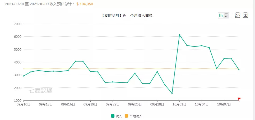Click the first data point at 09月10日
Viewport: 255px width, 120px height.
(24, 76)
